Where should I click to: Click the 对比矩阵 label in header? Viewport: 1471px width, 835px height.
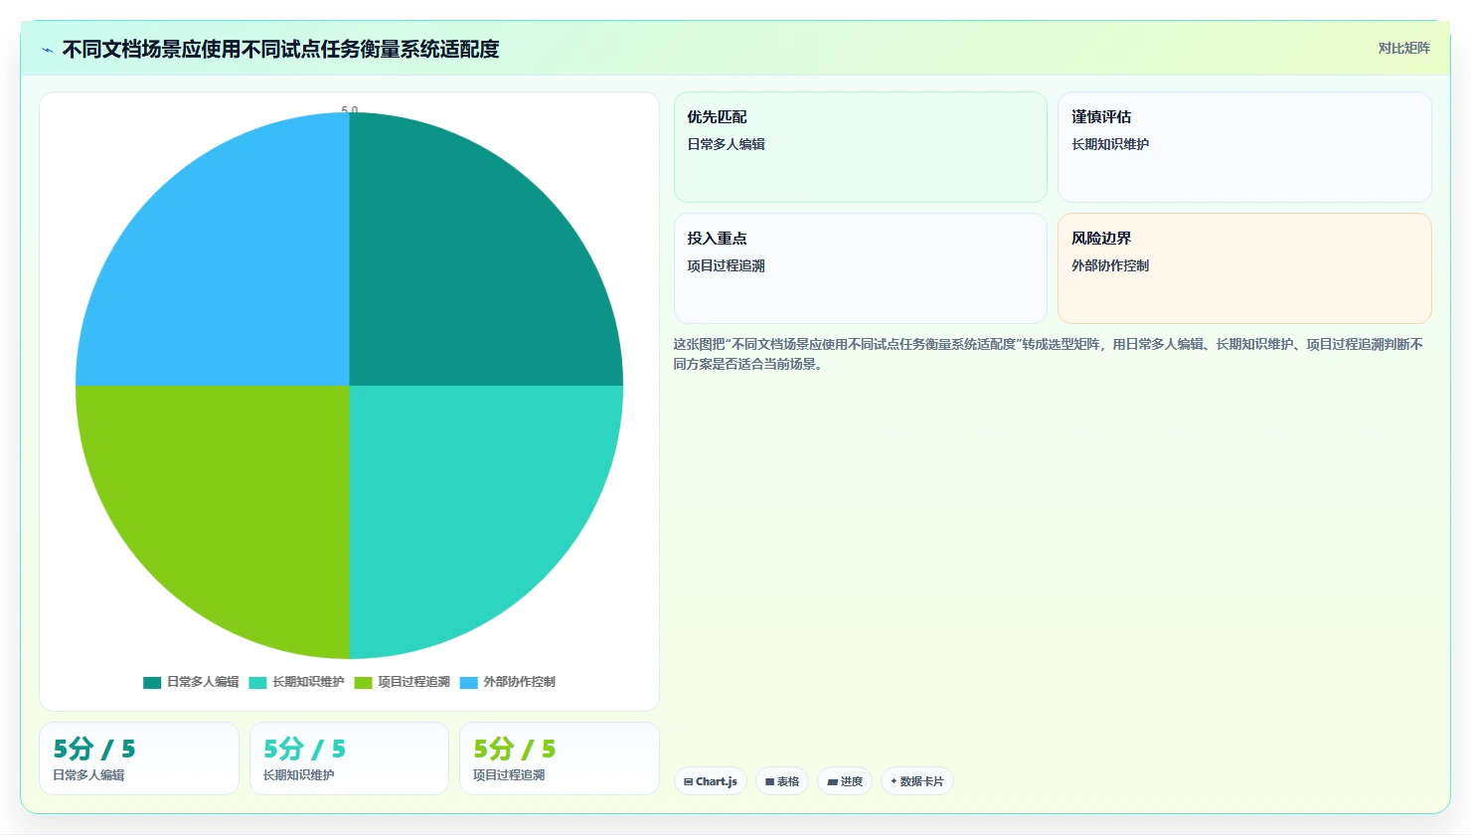point(1403,48)
